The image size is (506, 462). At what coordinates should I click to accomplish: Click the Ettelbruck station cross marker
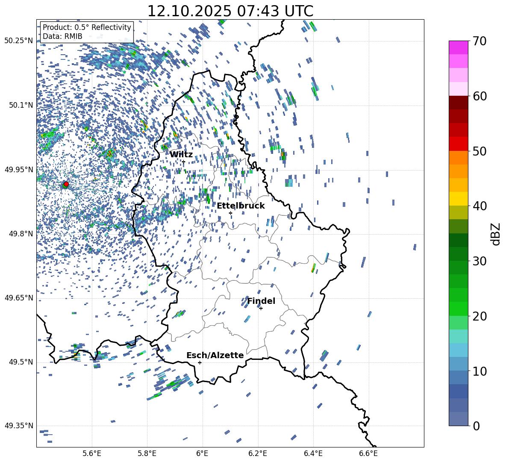tap(230, 213)
